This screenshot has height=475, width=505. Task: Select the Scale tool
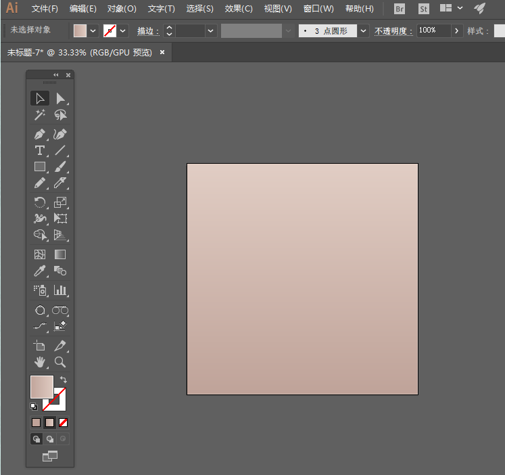click(x=60, y=202)
